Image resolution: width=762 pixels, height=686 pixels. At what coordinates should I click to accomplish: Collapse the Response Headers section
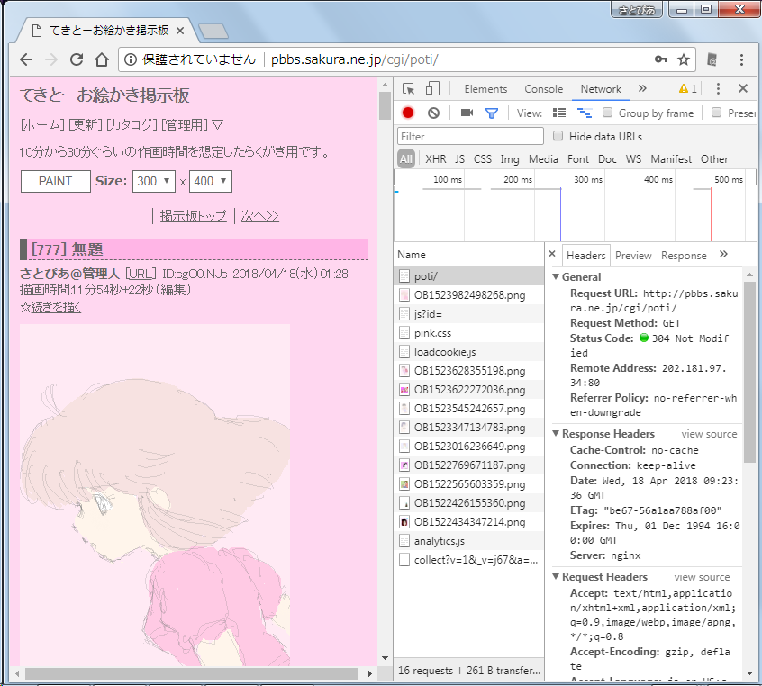click(x=556, y=433)
